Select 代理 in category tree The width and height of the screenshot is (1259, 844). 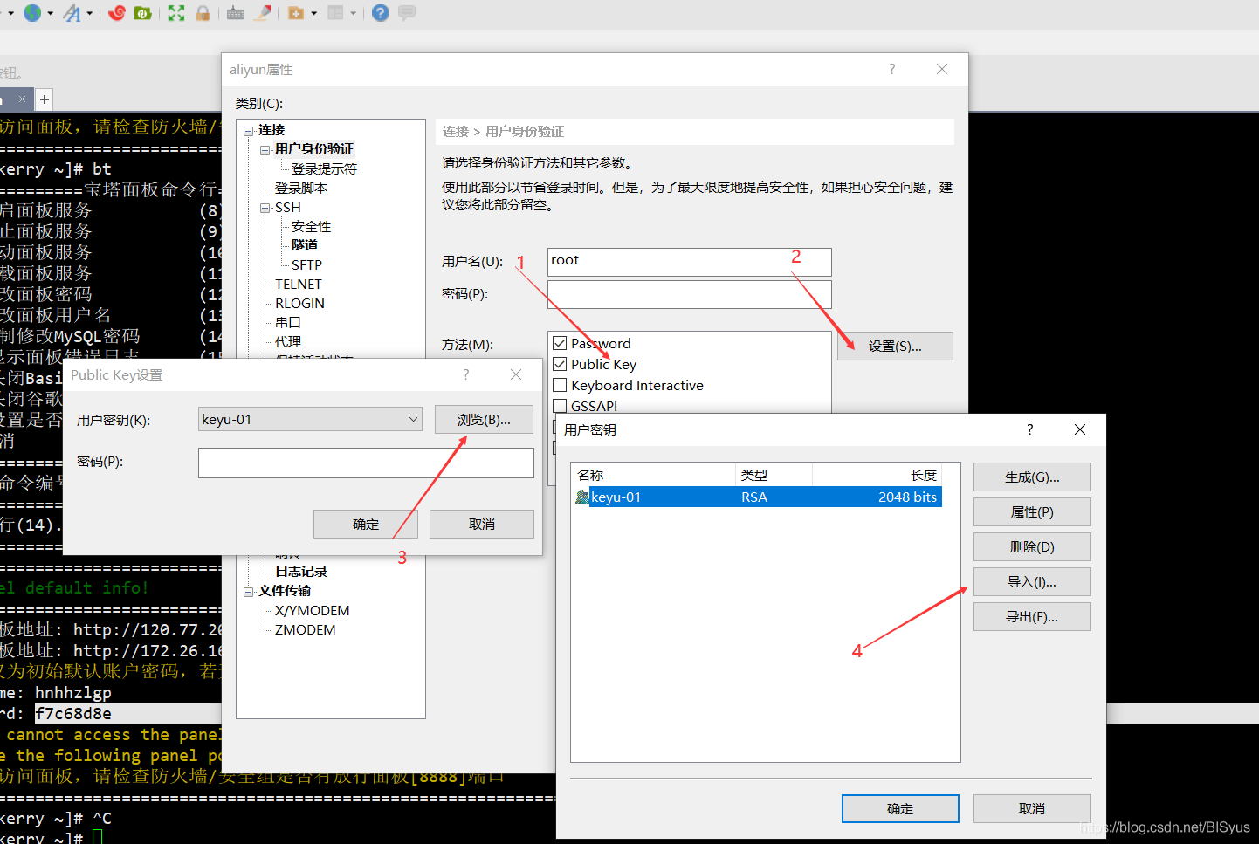(288, 341)
